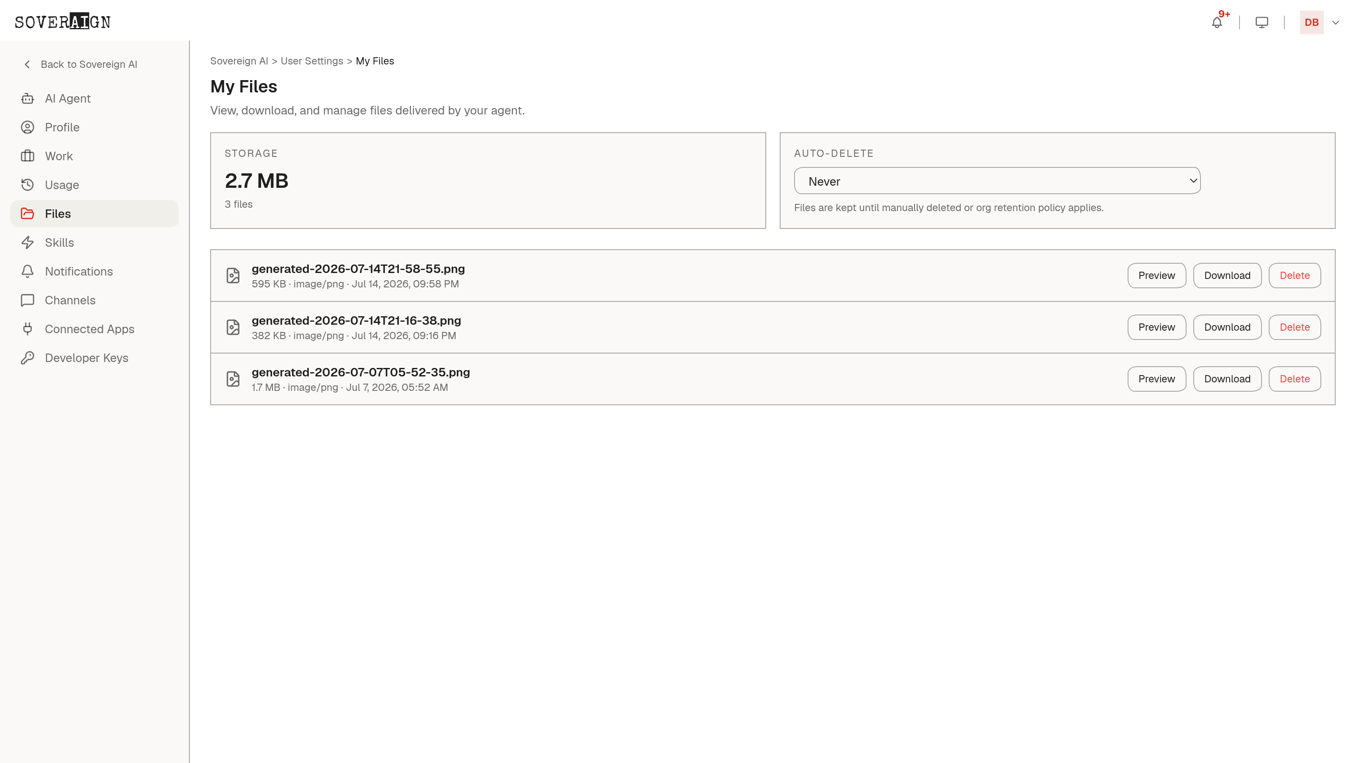Image resolution: width=1356 pixels, height=763 pixels.
Task: Preview generated-2026-07-14T21-16-38.png
Action: (1156, 327)
